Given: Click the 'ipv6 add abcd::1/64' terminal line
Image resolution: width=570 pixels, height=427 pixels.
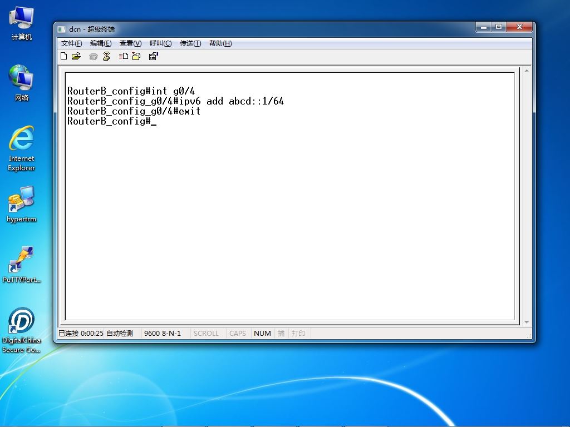Looking at the screenshot, I should point(175,101).
